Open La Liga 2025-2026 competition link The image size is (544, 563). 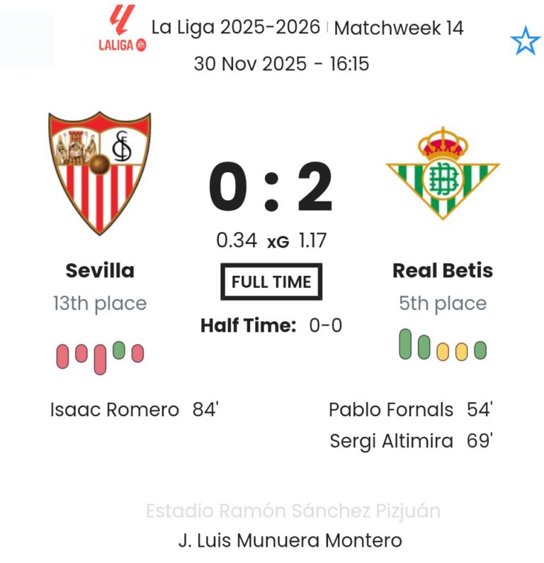(x=236, y=28)
